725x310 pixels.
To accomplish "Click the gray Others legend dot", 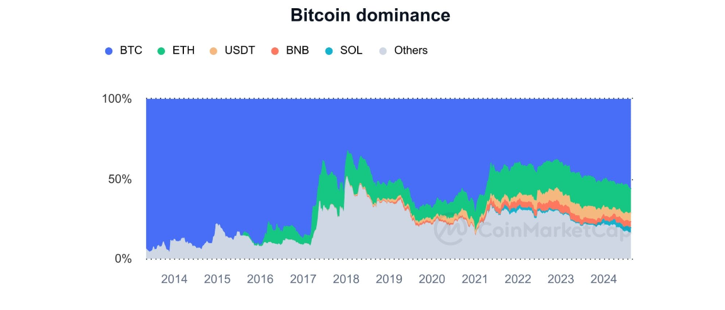I will point(383,51).
